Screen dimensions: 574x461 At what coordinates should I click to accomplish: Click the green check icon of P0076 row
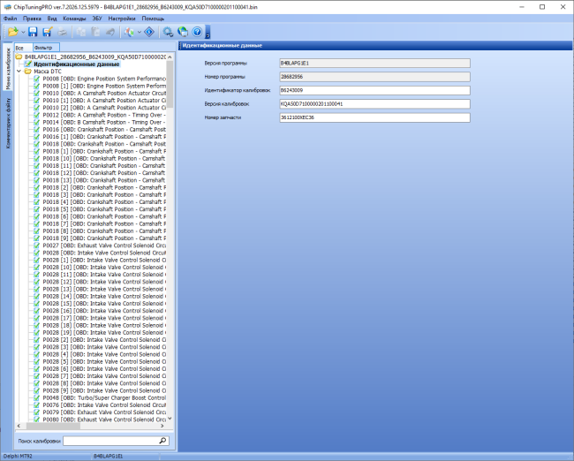[36, 405]
